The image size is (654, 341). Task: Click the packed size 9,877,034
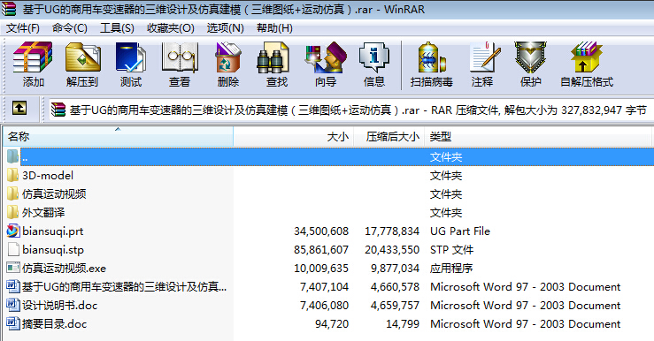[395, 269]
